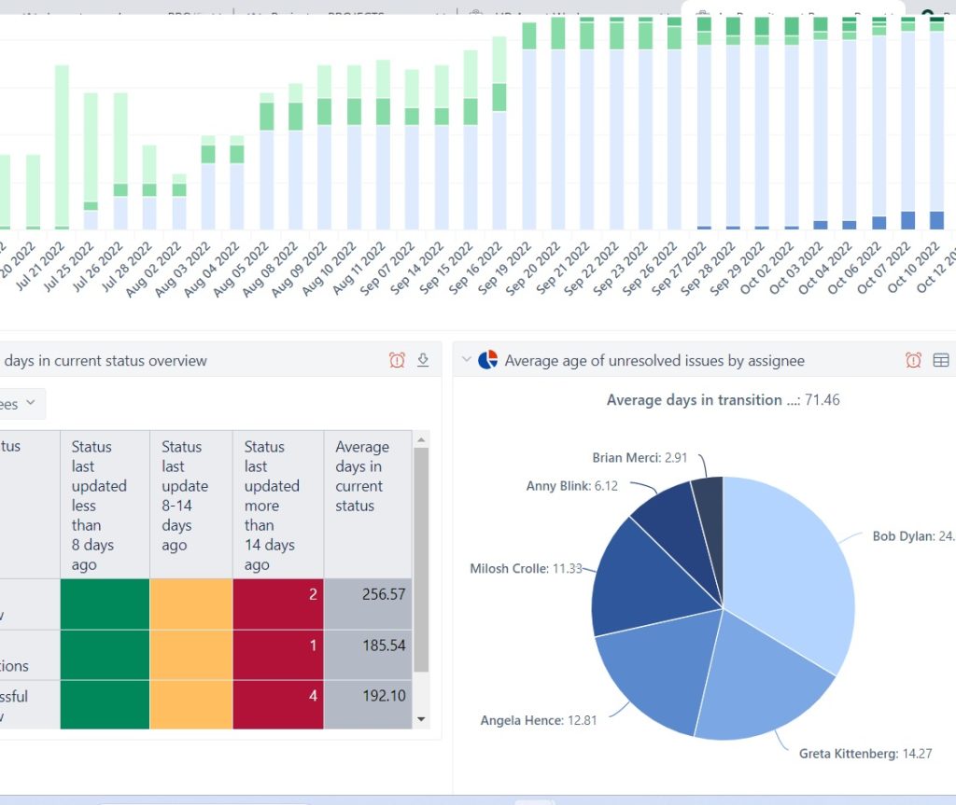
Task: Click the alarm reminder icon on status overview gadget
Action: click(x=397, y=359)
